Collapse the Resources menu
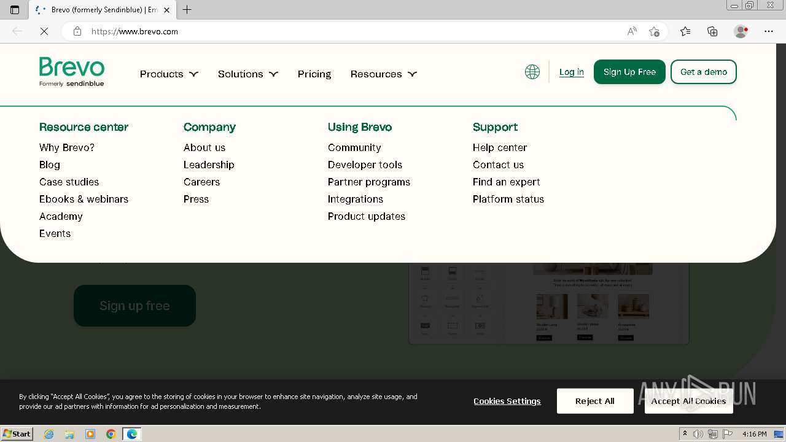Screen dimensions: 786x442 click(x=383, y=74)
